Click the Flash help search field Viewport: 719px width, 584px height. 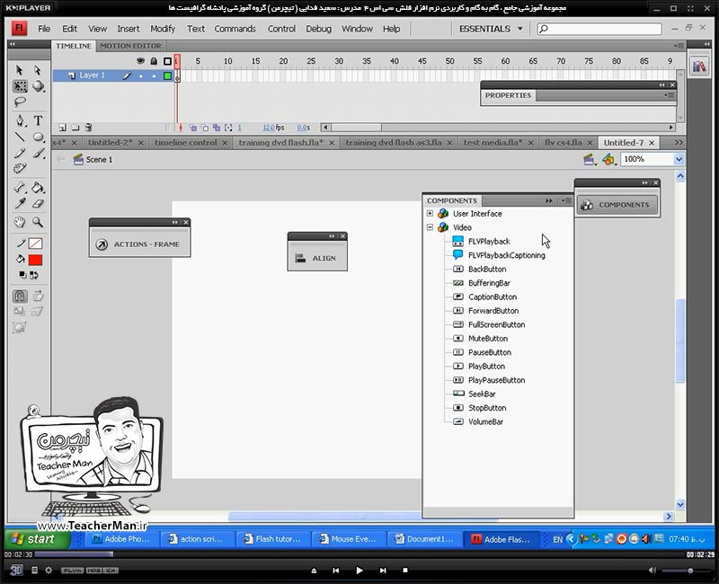tap(599, 29)
